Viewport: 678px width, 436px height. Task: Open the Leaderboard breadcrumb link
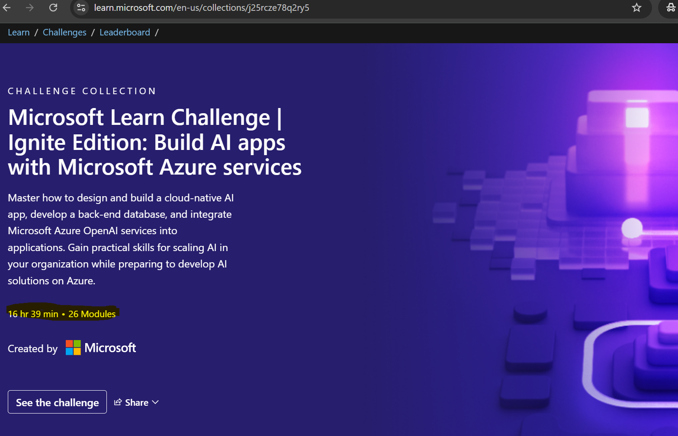pyautogui.click(x=125, y=32)
